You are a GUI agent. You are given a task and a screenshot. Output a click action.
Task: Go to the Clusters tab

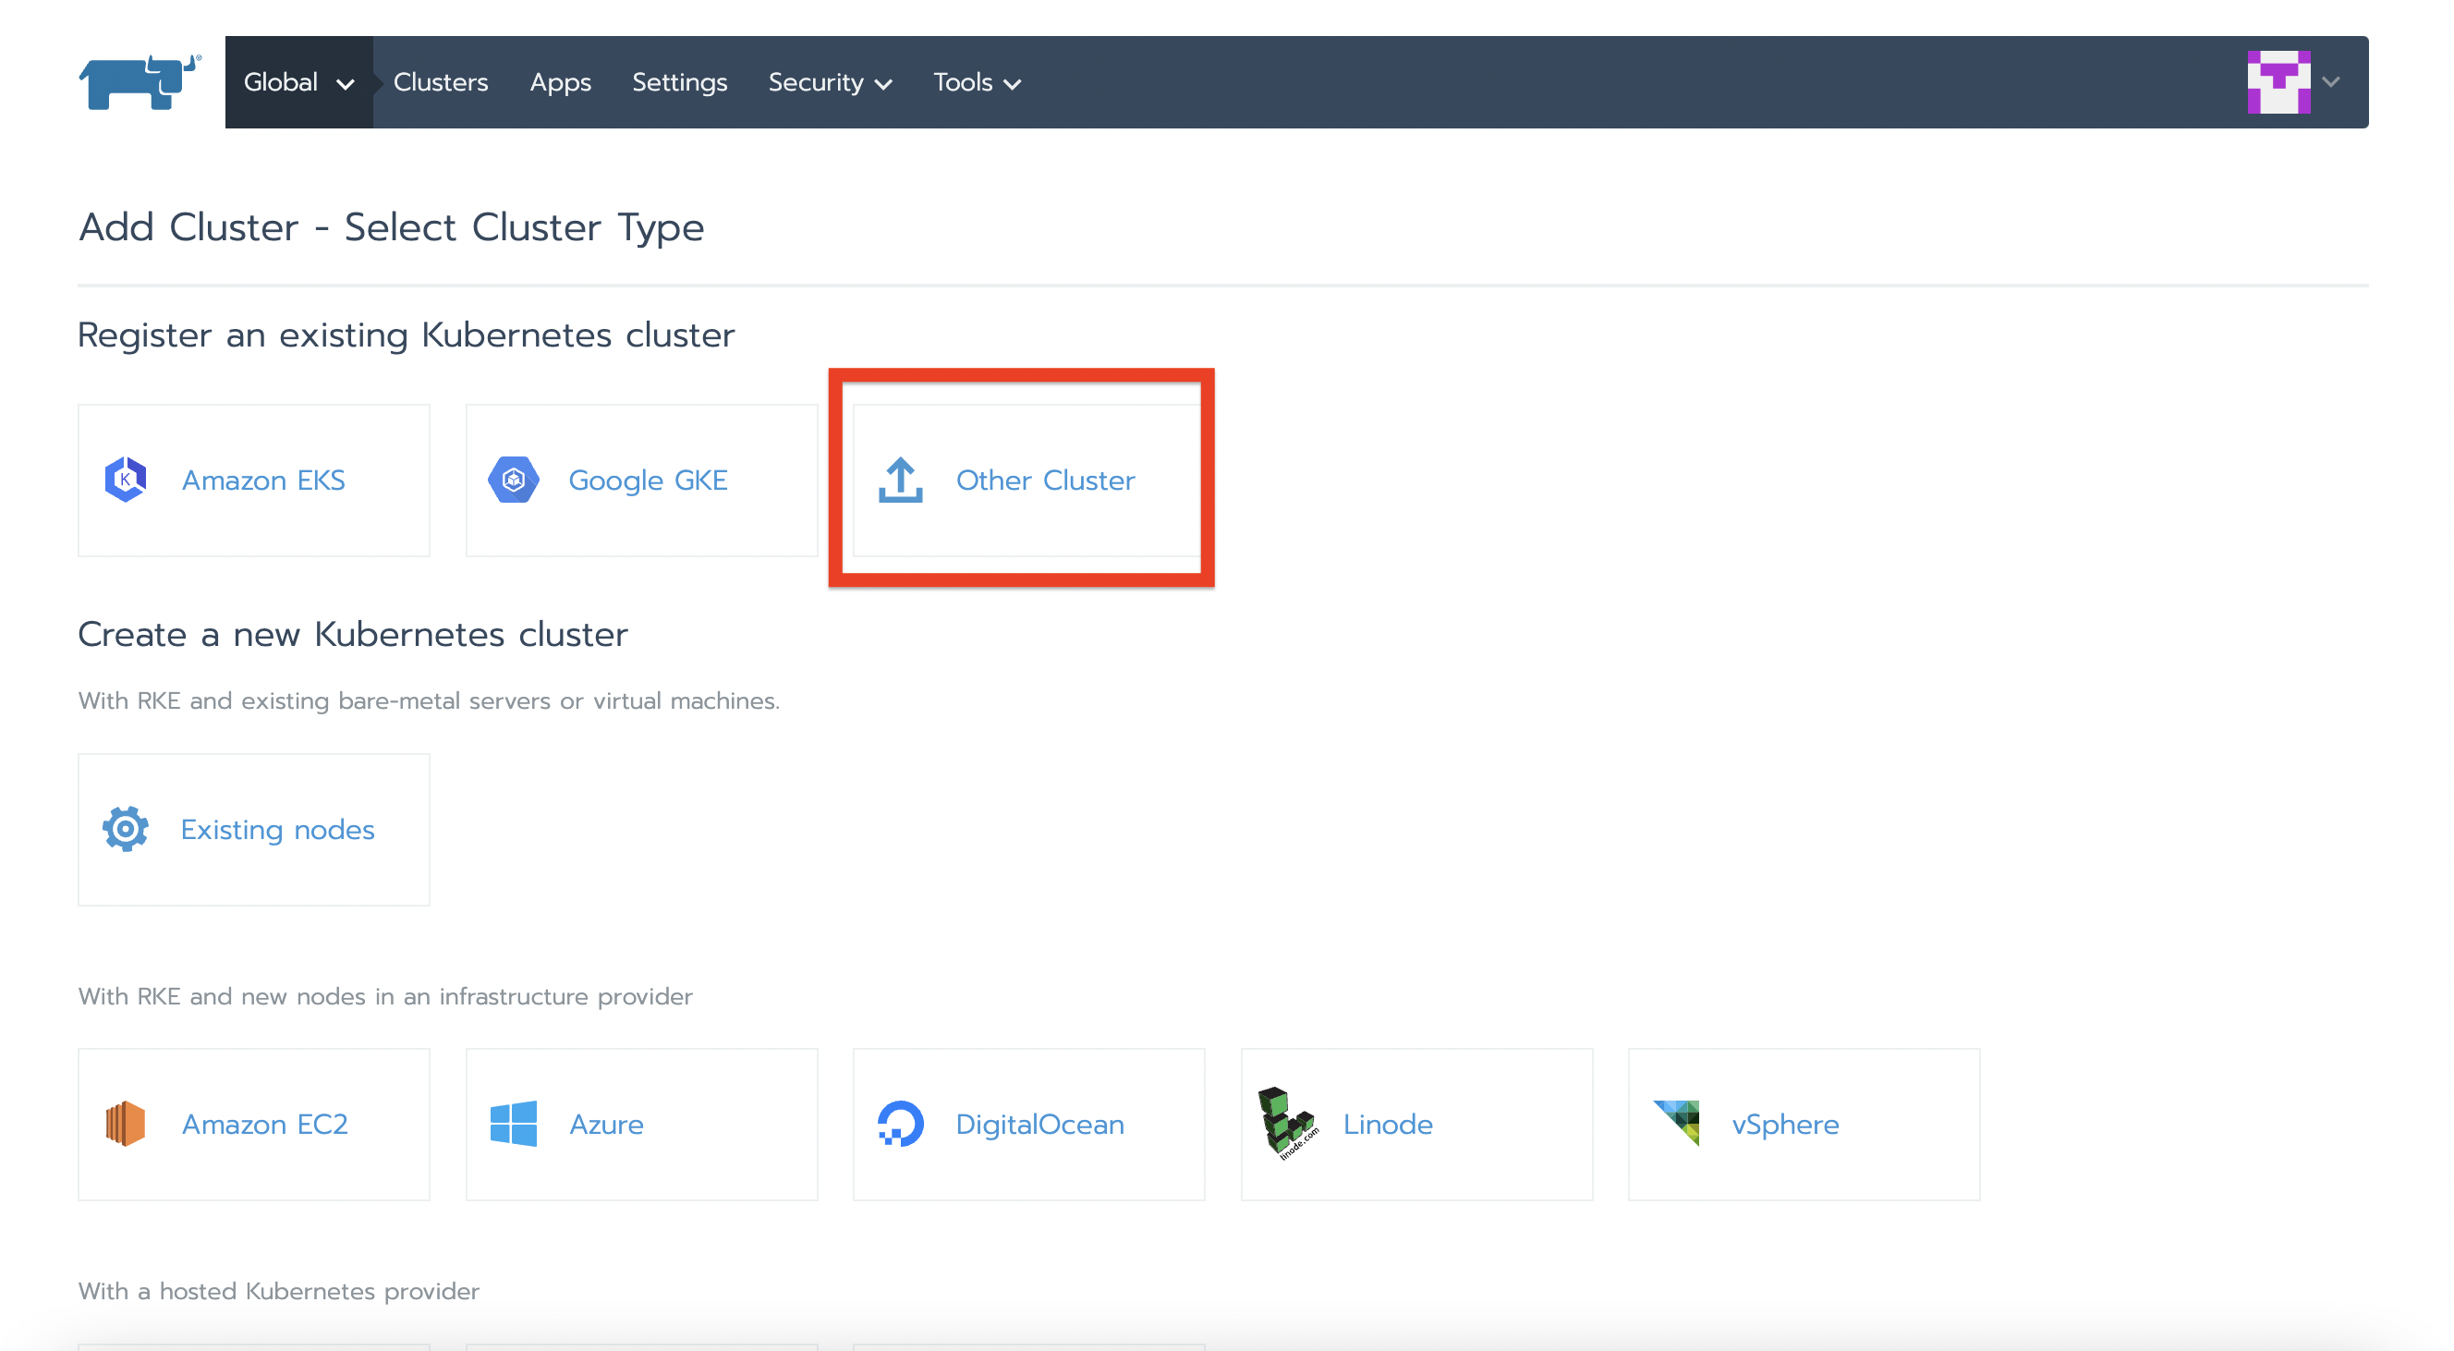coord(440,82)
